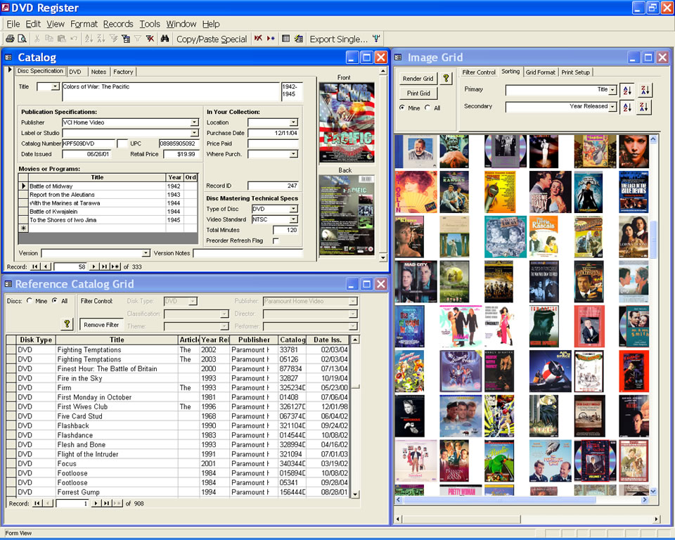Select the Forrest Gump row title
Screen dimensions: 675x540
(78, 491)
